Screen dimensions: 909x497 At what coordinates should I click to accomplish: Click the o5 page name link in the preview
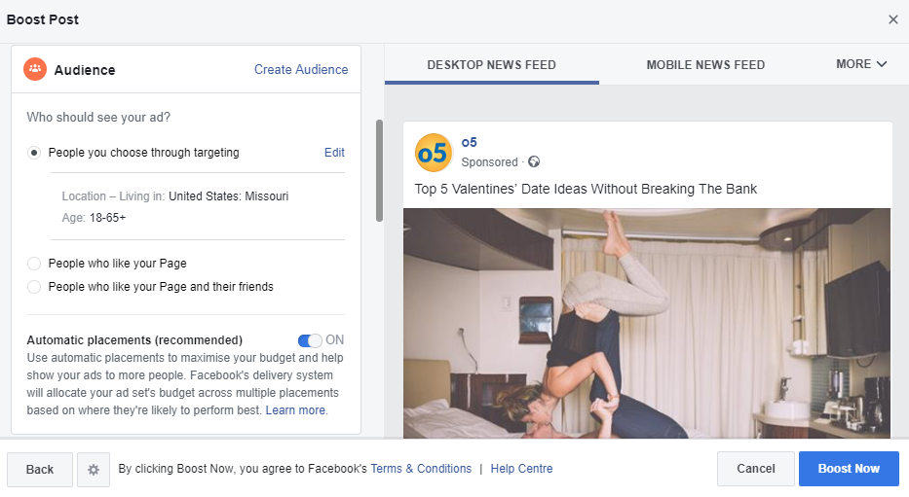[469, 142]
